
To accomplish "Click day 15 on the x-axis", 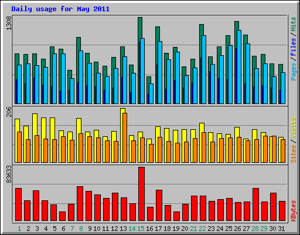I will tap(141, 229).
